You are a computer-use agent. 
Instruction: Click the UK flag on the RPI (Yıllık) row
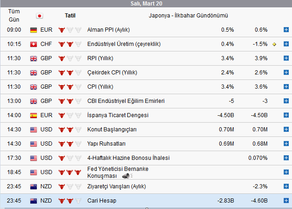[x=34, y=58]
